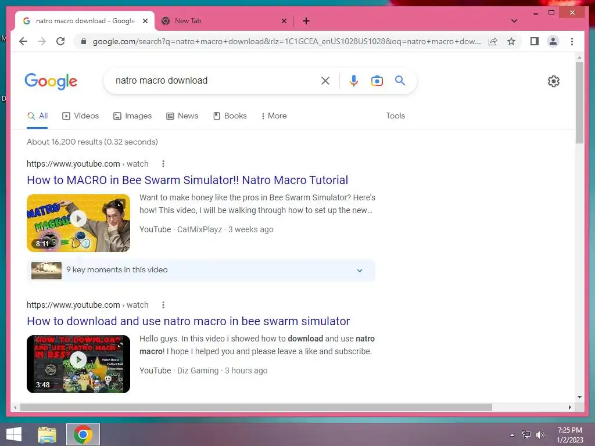Click the browser forward arrow

click(42, 41)
